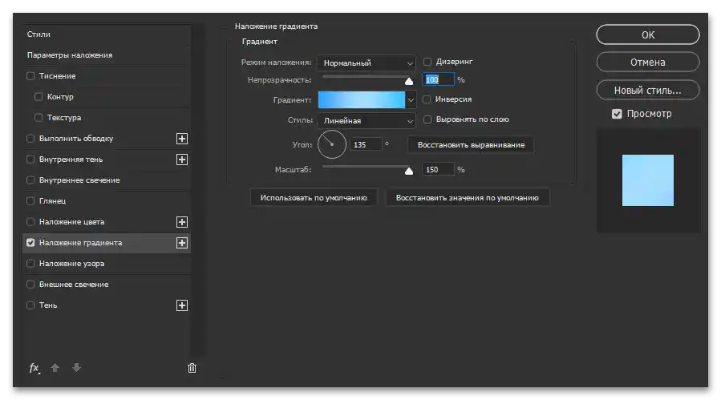This screenshot has height=400, width=721.
Task: Open the fx effects menu
Action: click(34, 368)
